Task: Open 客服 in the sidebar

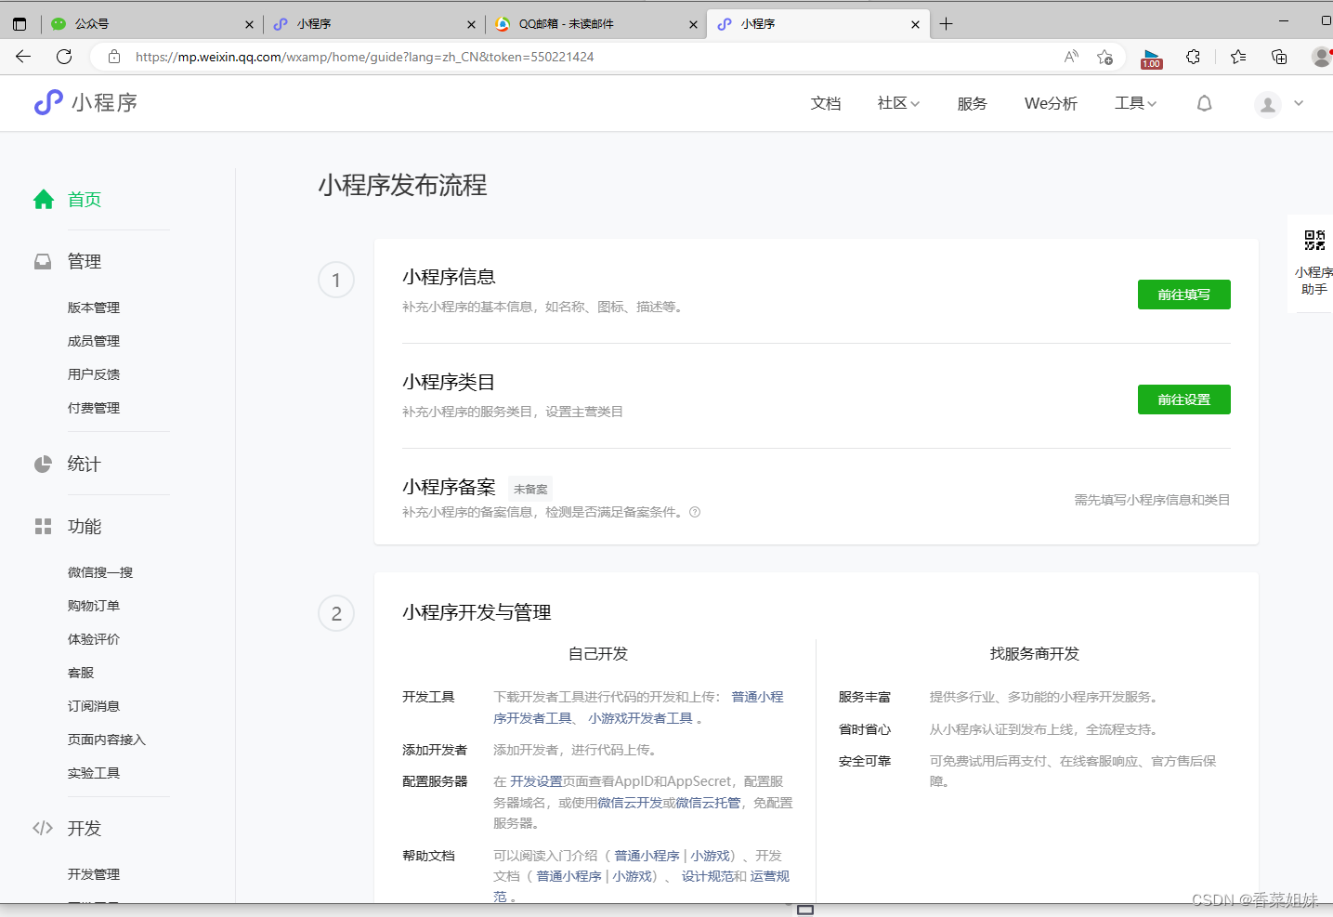Action: [81, 673]
